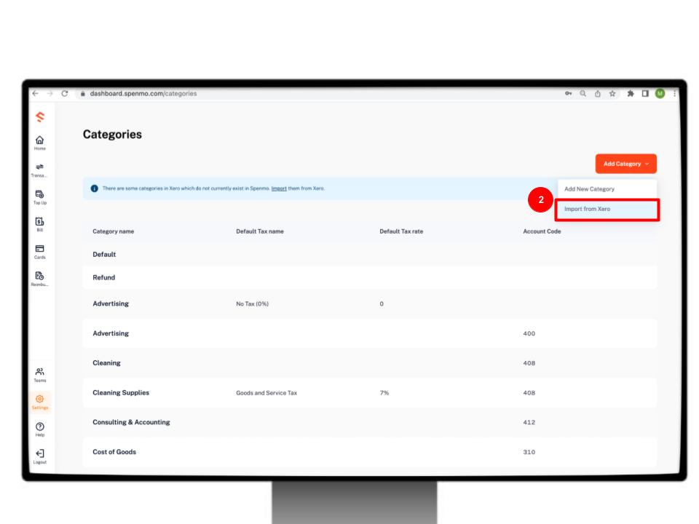Select the Default category row
Image resolution: width=699 pixels, height=524 pixels.
click(370, 255)
